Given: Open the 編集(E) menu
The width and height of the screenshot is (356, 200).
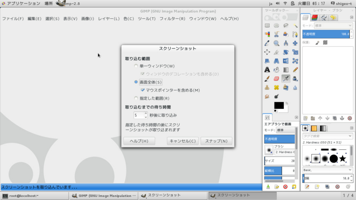Looking at the screenshot, I should (34, 19).
